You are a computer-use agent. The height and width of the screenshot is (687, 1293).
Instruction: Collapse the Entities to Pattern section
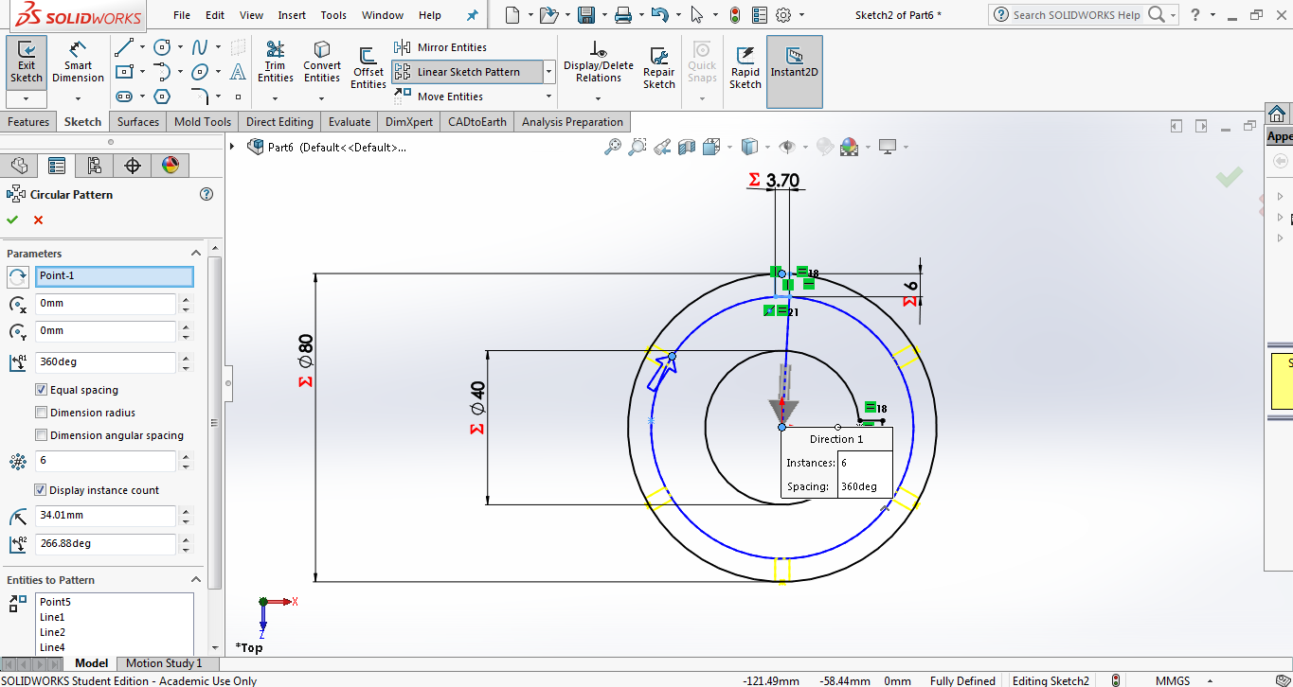tap(196, 580)
